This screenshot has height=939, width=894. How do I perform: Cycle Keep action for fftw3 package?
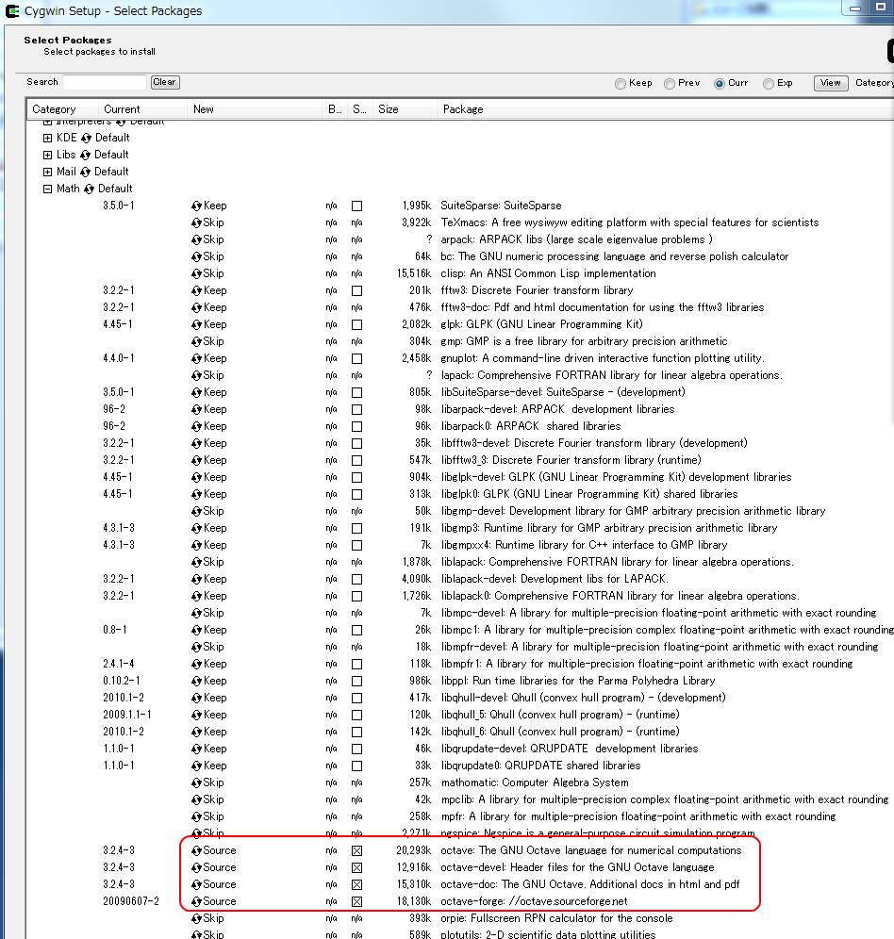(x=196, y=290)
